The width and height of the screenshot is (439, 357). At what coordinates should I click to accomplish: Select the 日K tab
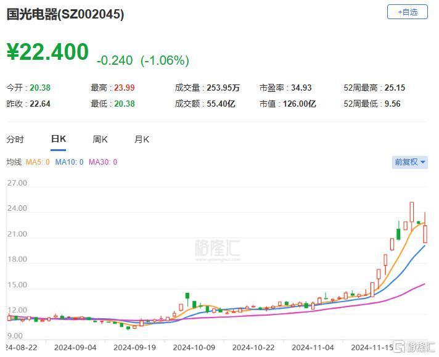pyautogui.click(x=58, y=139)
